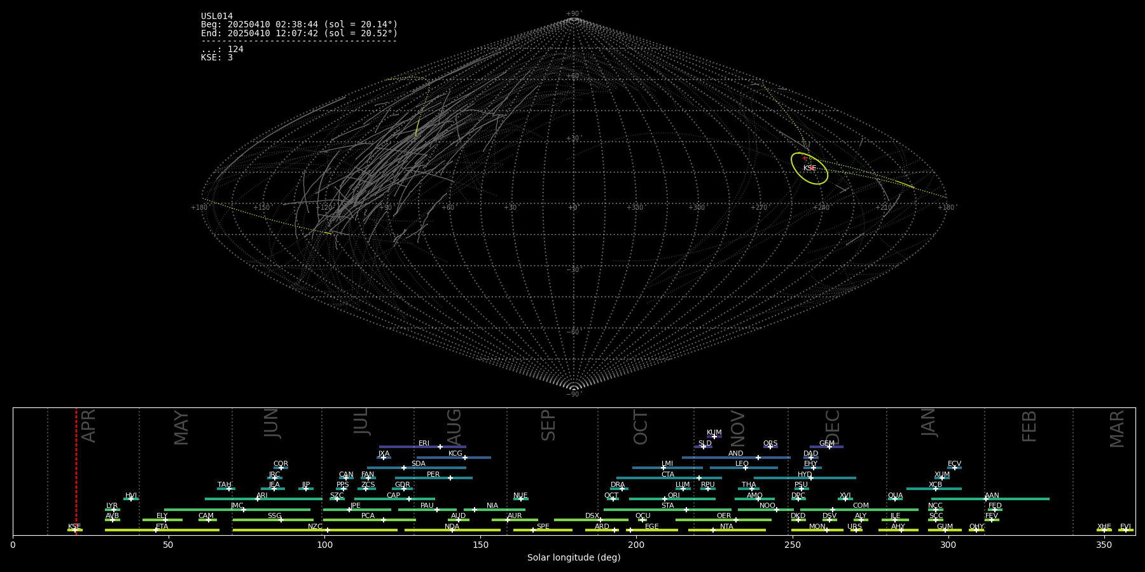Screen dimensions: 1145x572
Task: Click the SSG shower label
Action: pos(274,516)
